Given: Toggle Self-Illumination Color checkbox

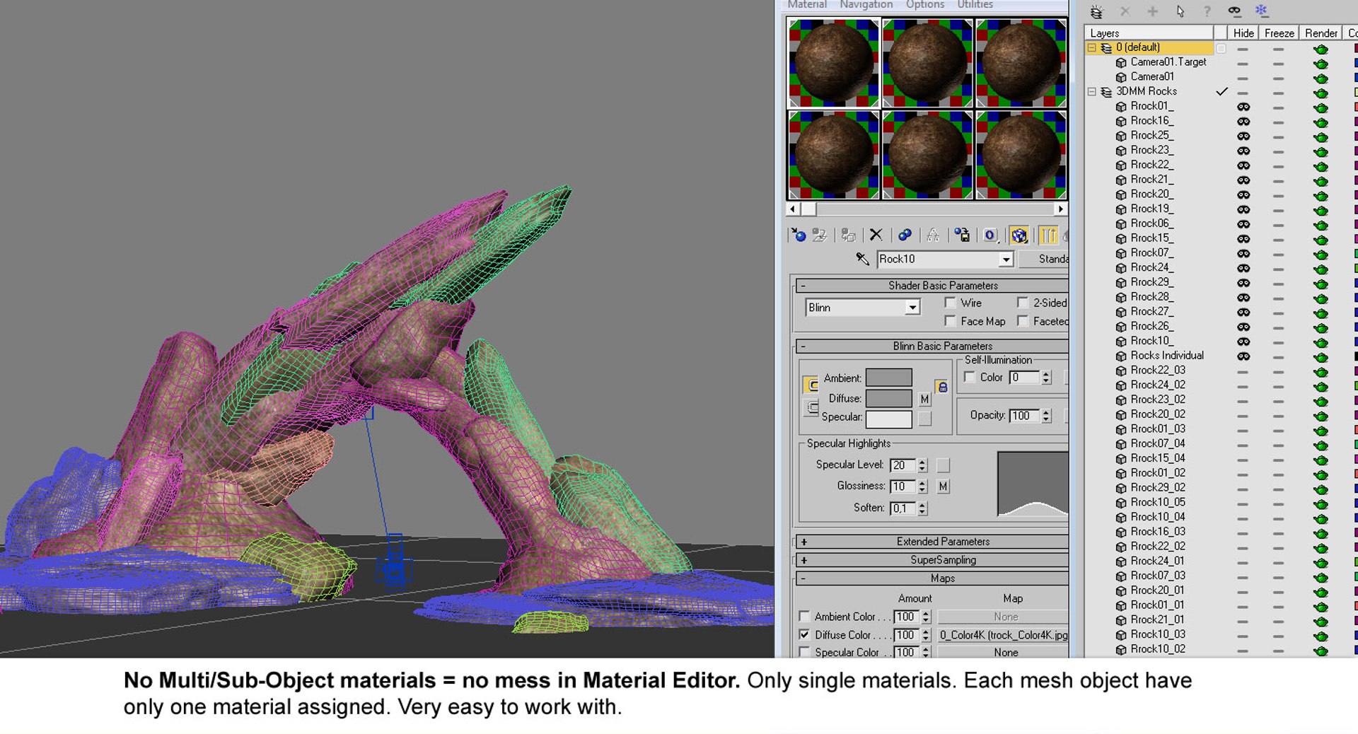Looking at the screenshot, I should click(970, 378).
